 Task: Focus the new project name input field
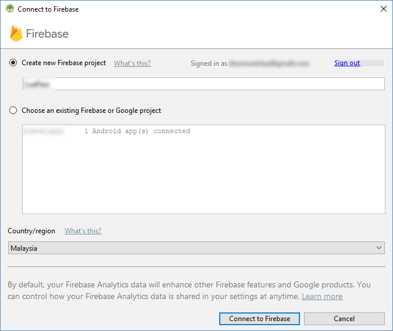pos(203,84)
